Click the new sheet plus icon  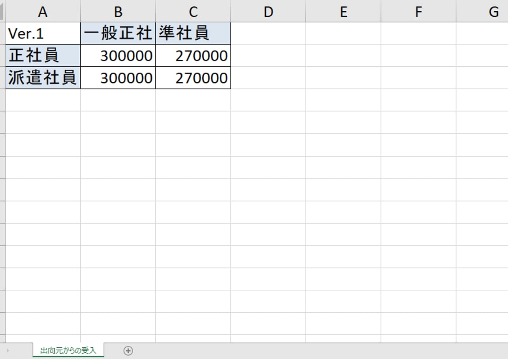click(128, 351)
